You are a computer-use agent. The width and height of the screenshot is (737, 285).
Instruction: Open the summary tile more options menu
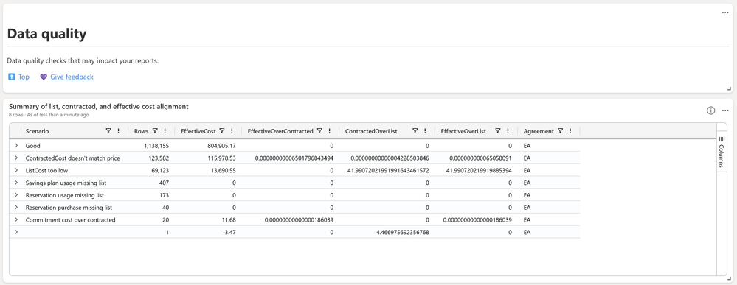point(724,110)
